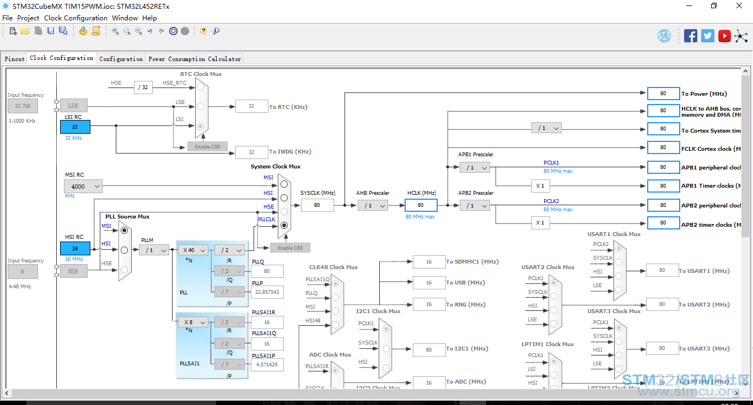Select PLLQ in CLK48 Clock Mux
This screenshot has height=405, width=753.
pos(335,298)
